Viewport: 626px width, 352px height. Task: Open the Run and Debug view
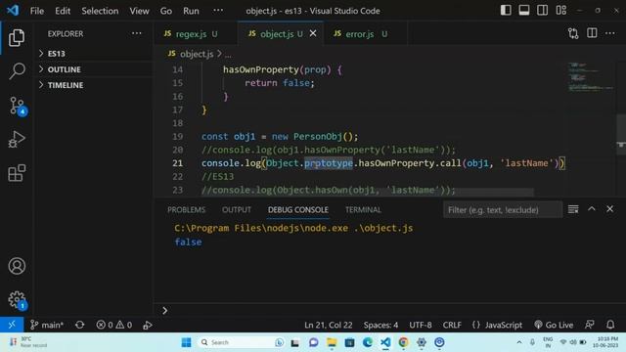(17, 139)
